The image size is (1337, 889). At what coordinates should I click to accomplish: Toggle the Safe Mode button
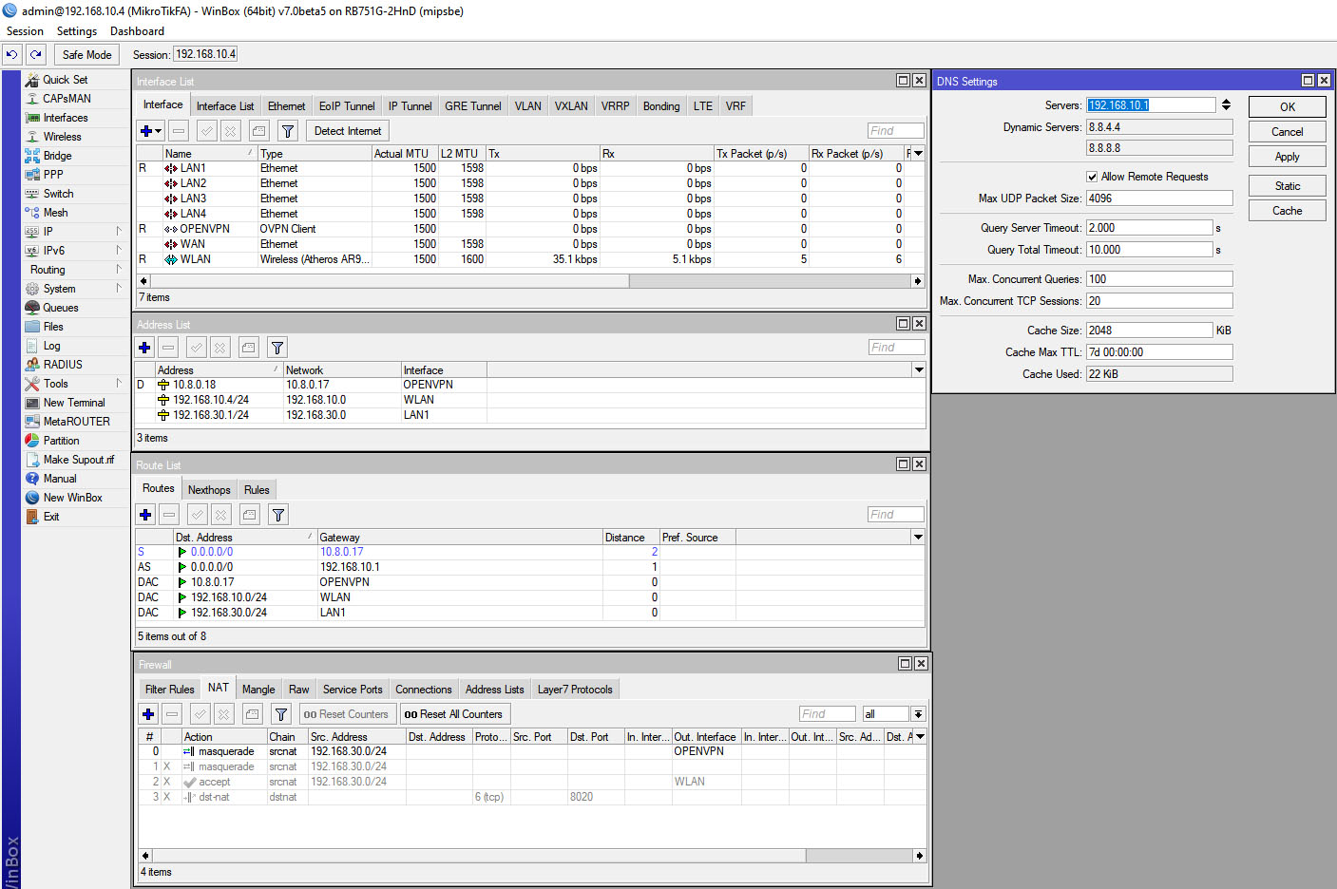pyautogui.click(x=86, y=55)
